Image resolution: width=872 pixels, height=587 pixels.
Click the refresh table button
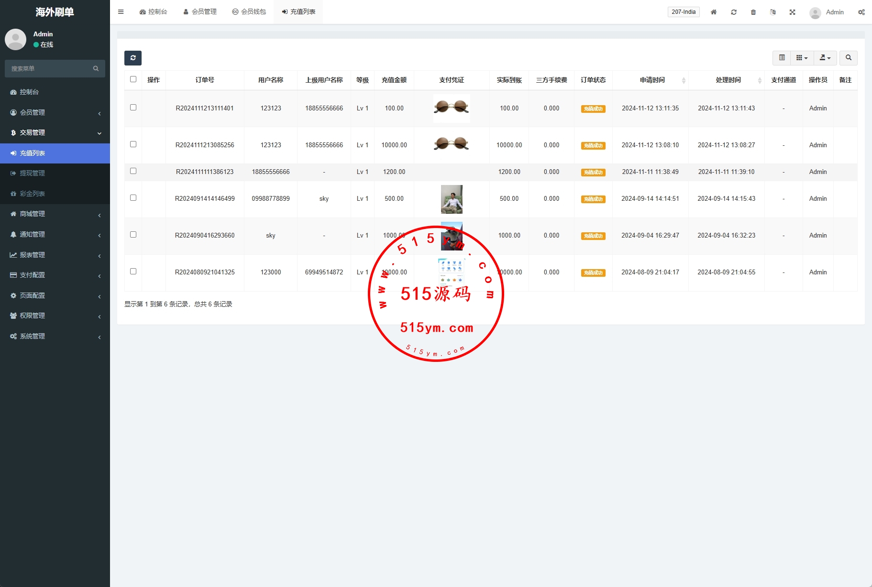click(x=133, y=58)
